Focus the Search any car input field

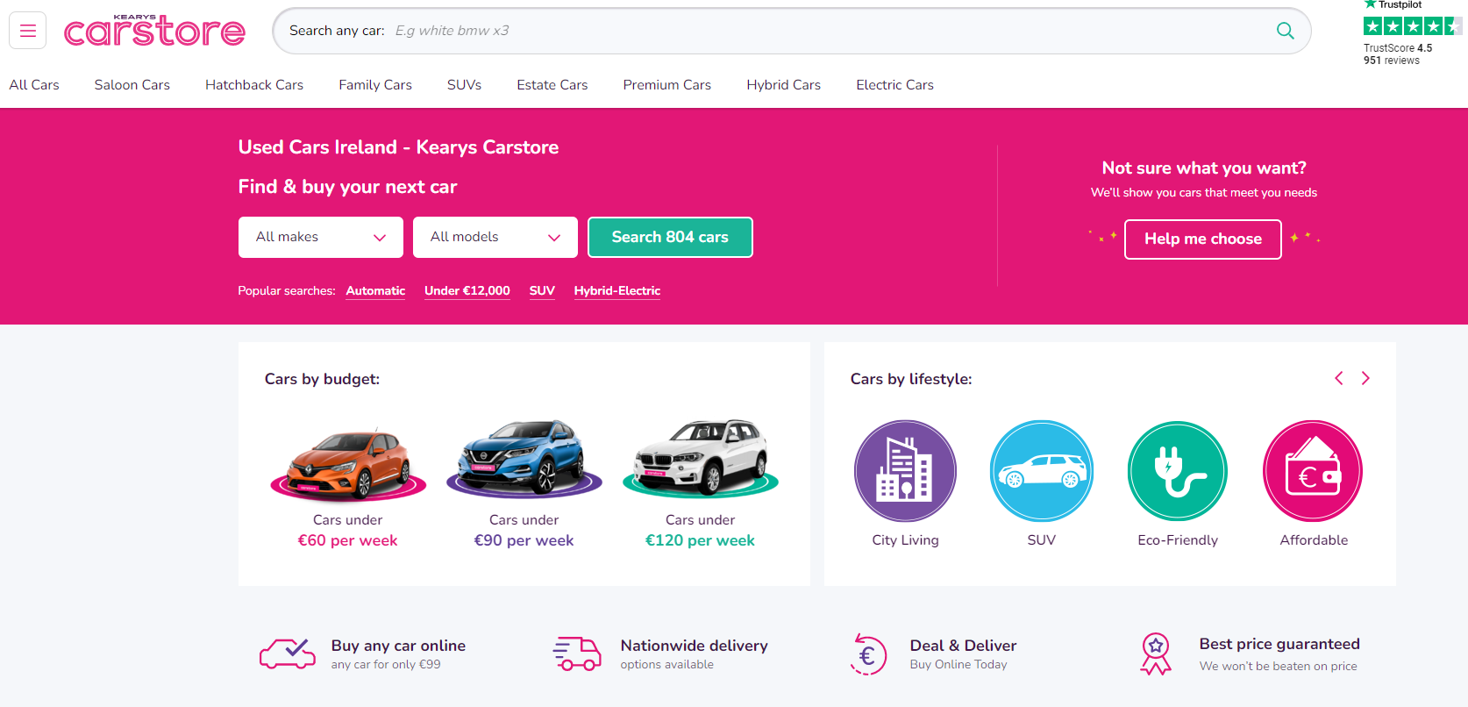point(772,31)
